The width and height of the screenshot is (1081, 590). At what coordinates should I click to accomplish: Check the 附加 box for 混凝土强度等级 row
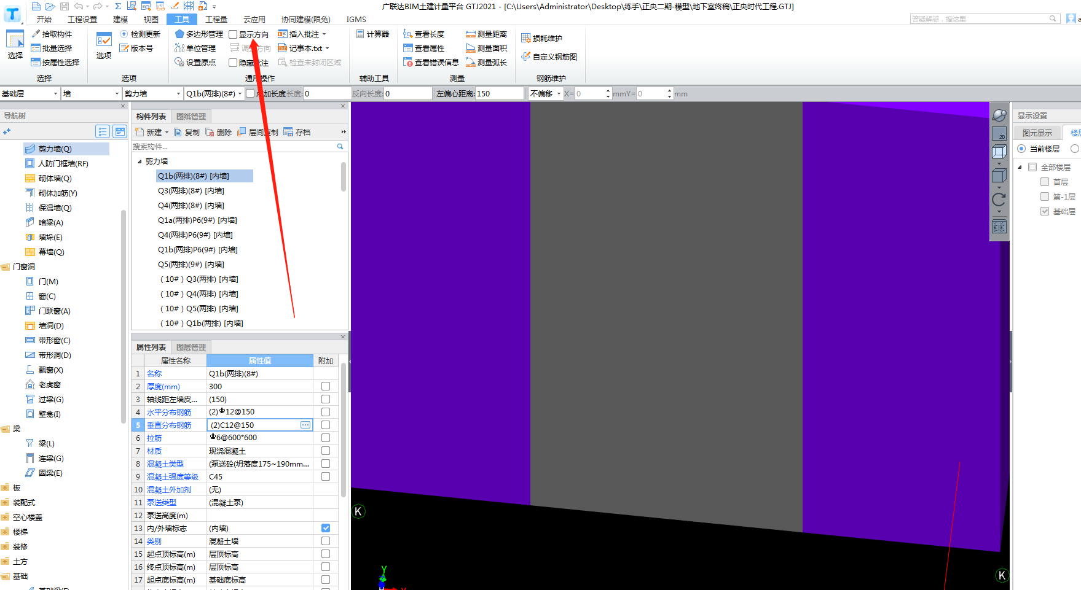tap(326, 476)
